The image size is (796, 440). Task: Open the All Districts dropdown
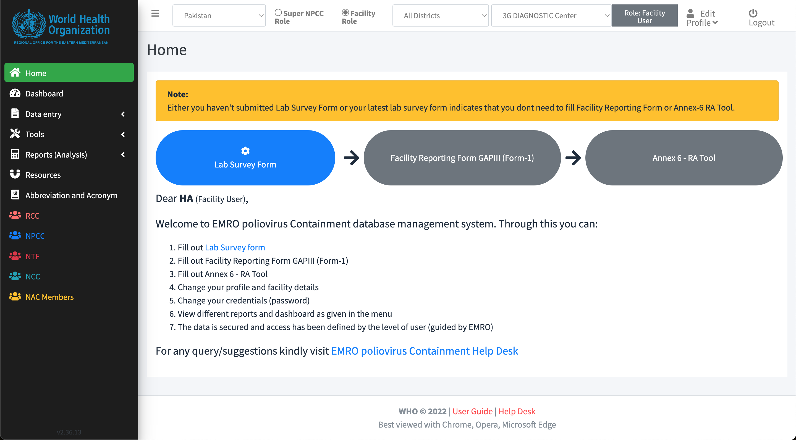(440, 15)
